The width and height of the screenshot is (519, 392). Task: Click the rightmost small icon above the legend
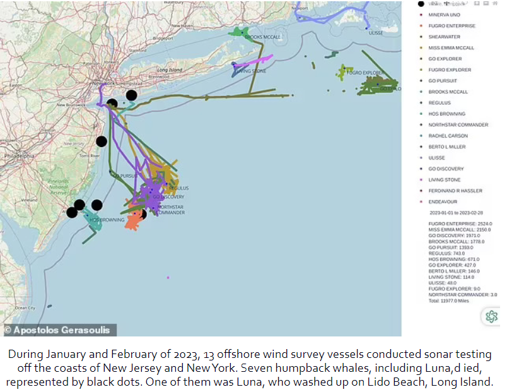[x=496, y=4]
